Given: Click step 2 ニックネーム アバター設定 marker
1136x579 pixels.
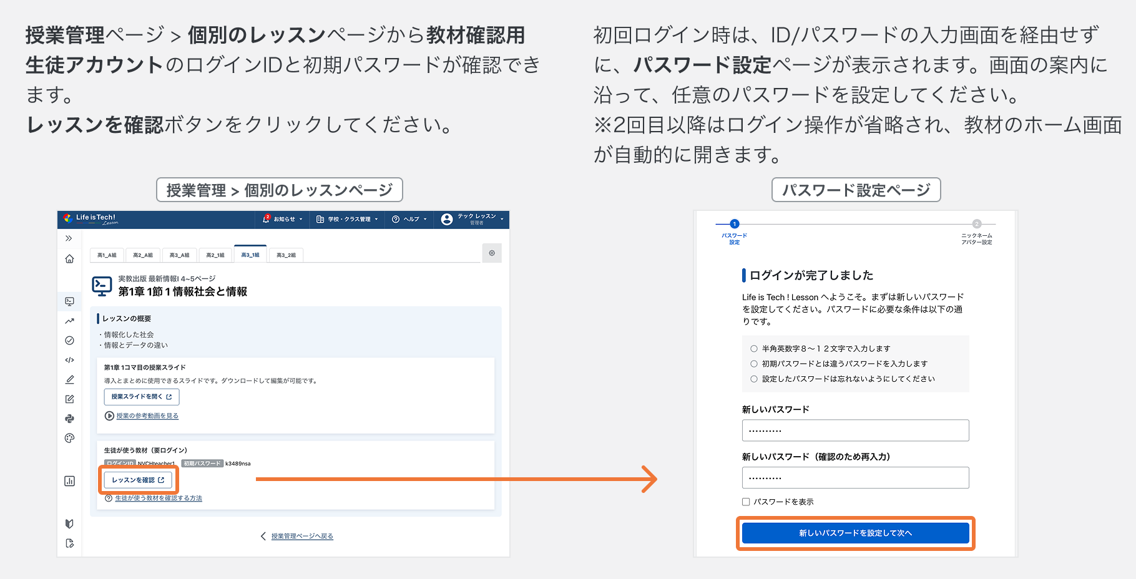Looking at the screenshot, I should pyautogui.click(x=977, y=224).
